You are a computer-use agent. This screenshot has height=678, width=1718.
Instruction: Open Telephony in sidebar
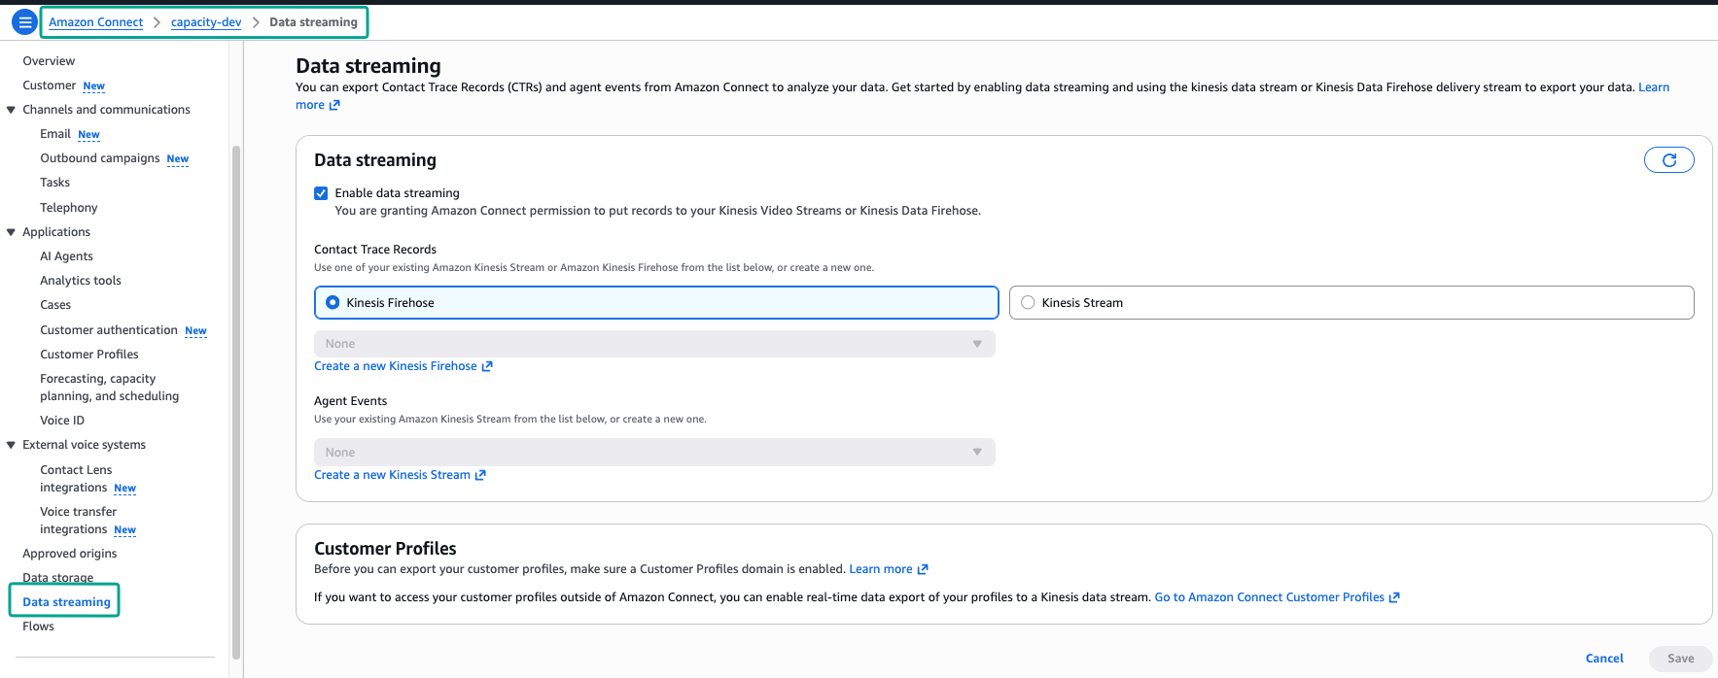coord(69,208)
